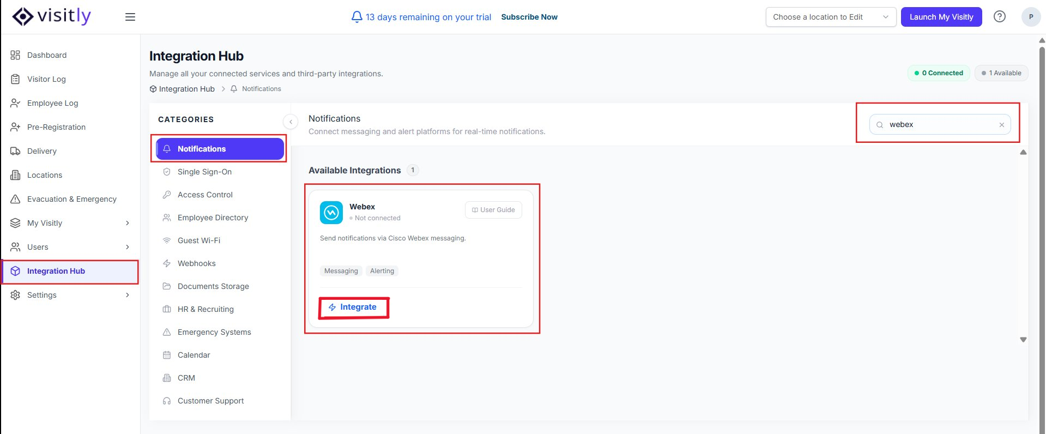Screen dimensions: 1046x434
Task: Select the Notifications category
Action: point(220,149)
